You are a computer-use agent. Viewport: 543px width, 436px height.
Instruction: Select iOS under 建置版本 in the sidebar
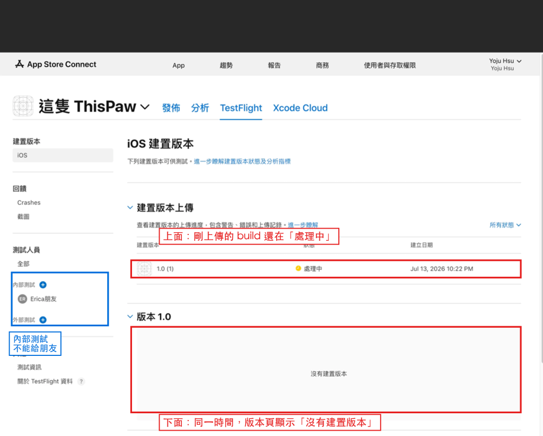point(63,155)
